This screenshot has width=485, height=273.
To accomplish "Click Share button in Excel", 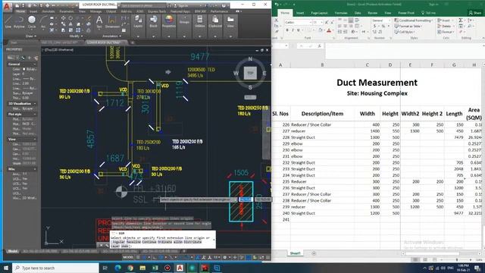I will (x=475, y=13).
